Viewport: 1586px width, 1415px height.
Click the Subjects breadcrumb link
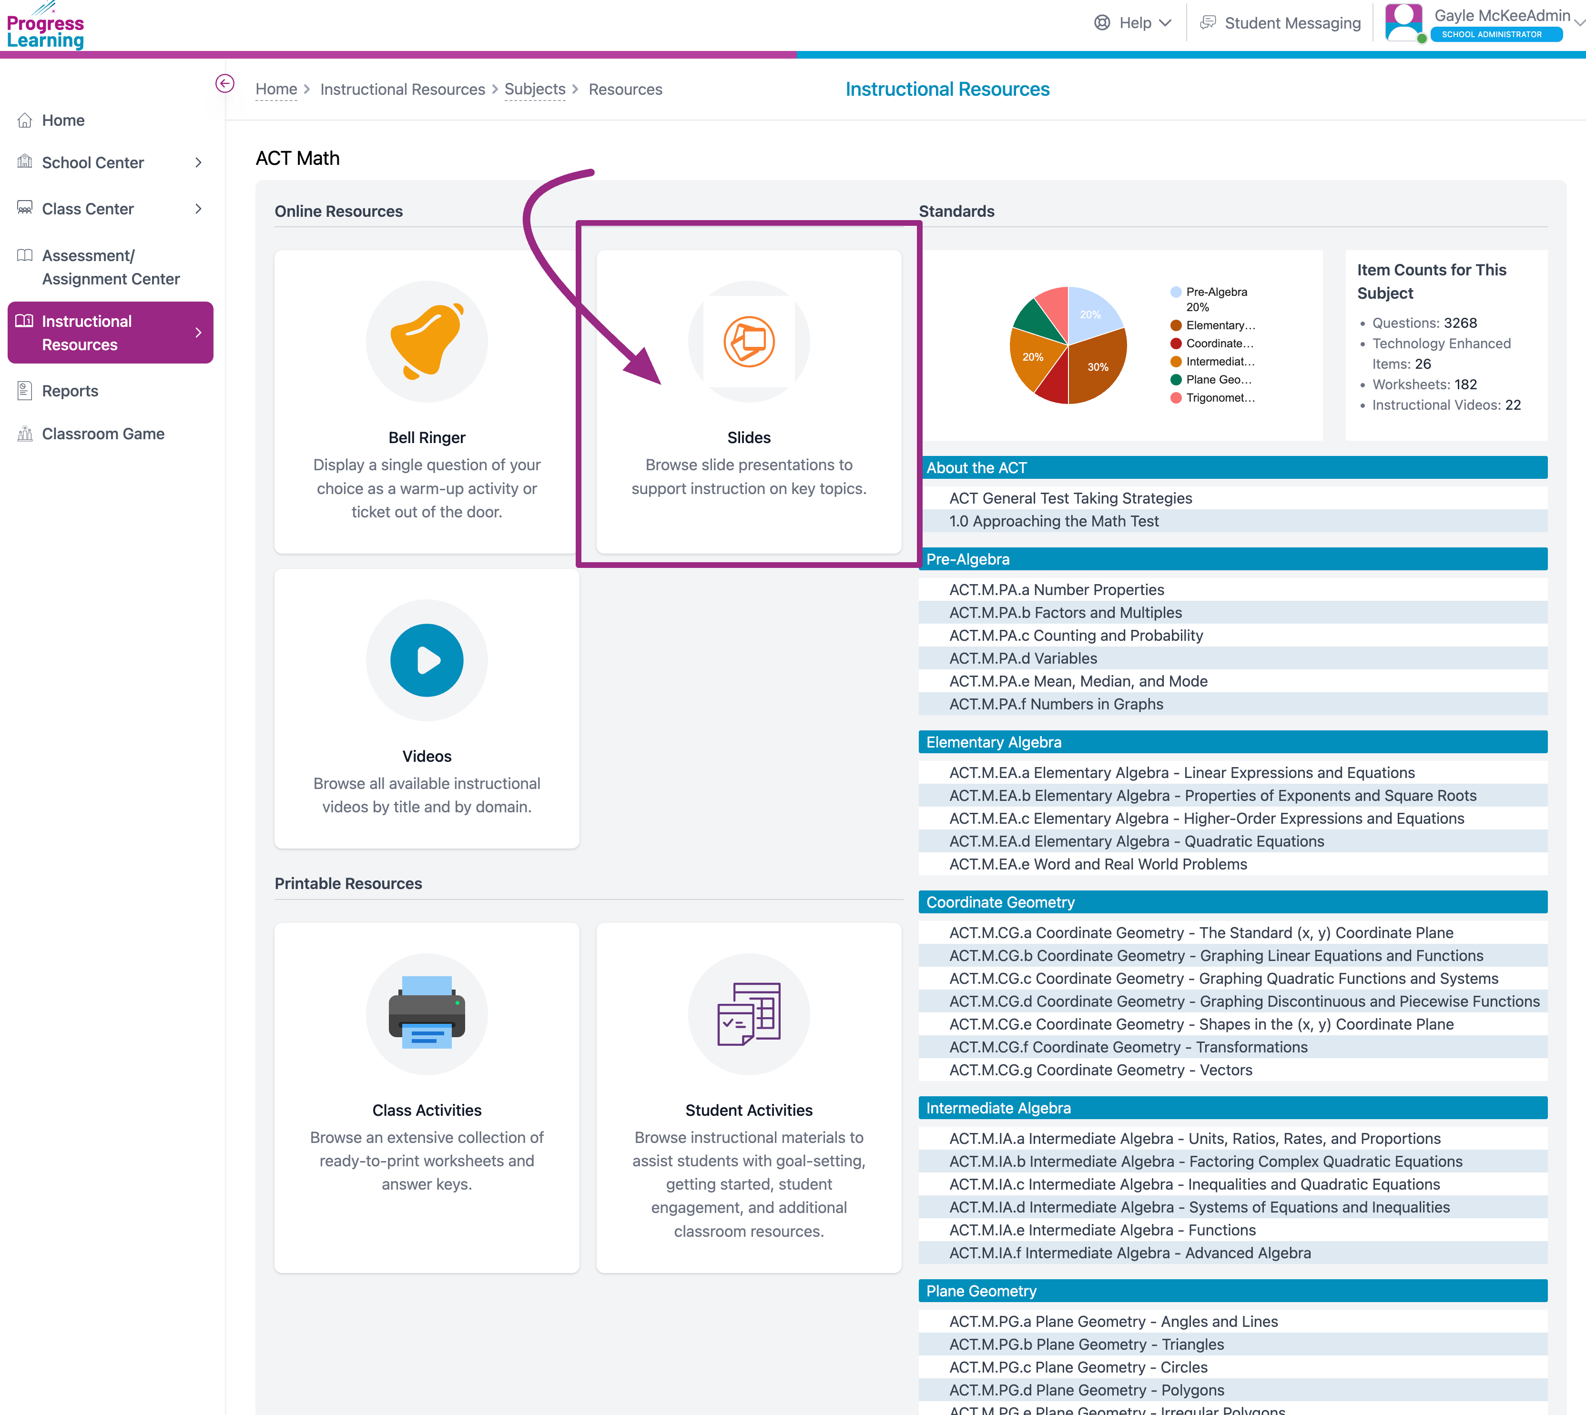(534, 90)
